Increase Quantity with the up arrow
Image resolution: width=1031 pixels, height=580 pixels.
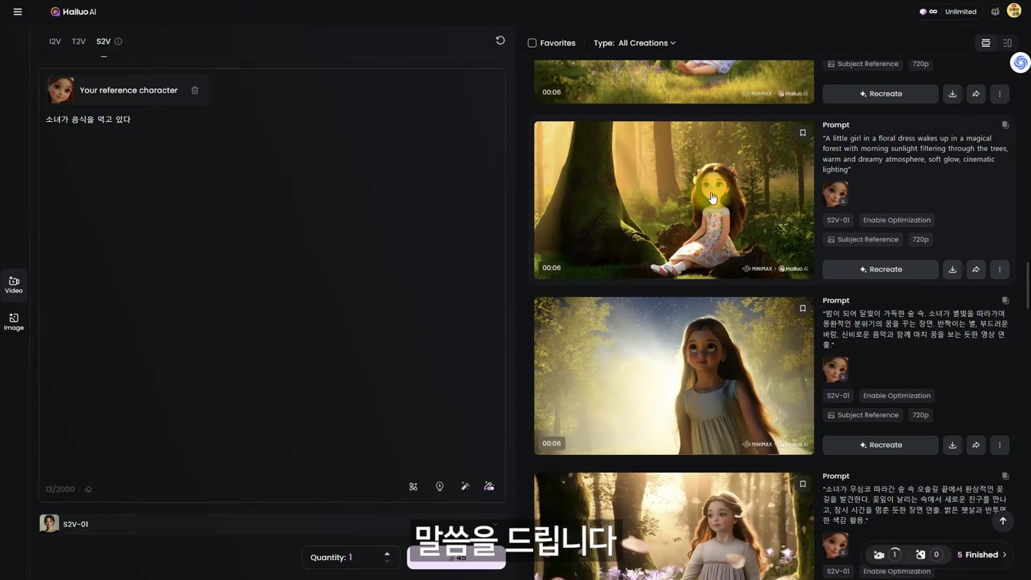pos(387,553)
